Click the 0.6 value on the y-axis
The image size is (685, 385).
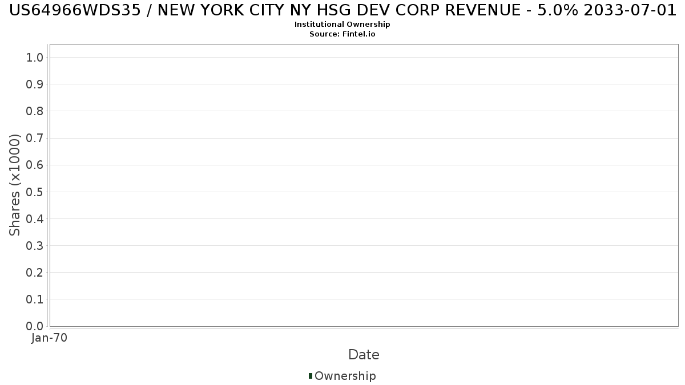35,165
